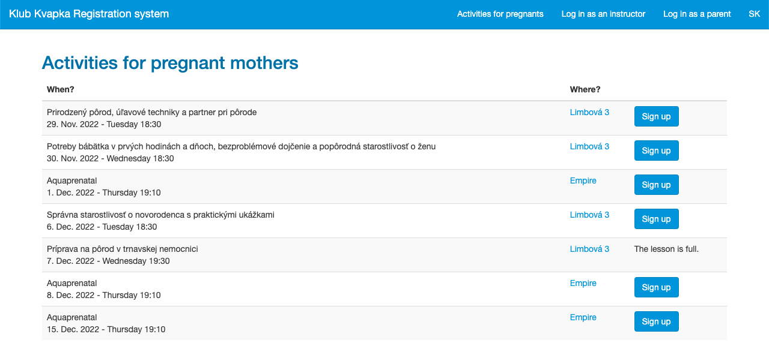Sign up for the 29. Nov. Tuesday lesson
The image size is (769, 364).
tap(656, 116)
